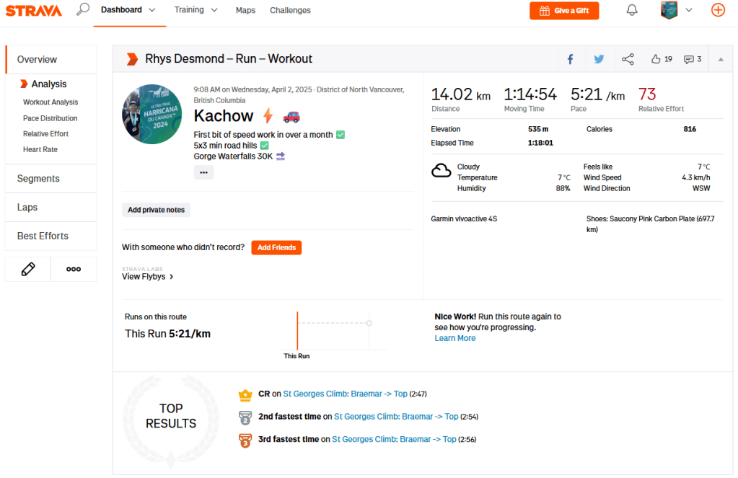The width and height of the screenshot is (738, 478).
Task: Click the Add Friends button
Action: pos(276,247)
